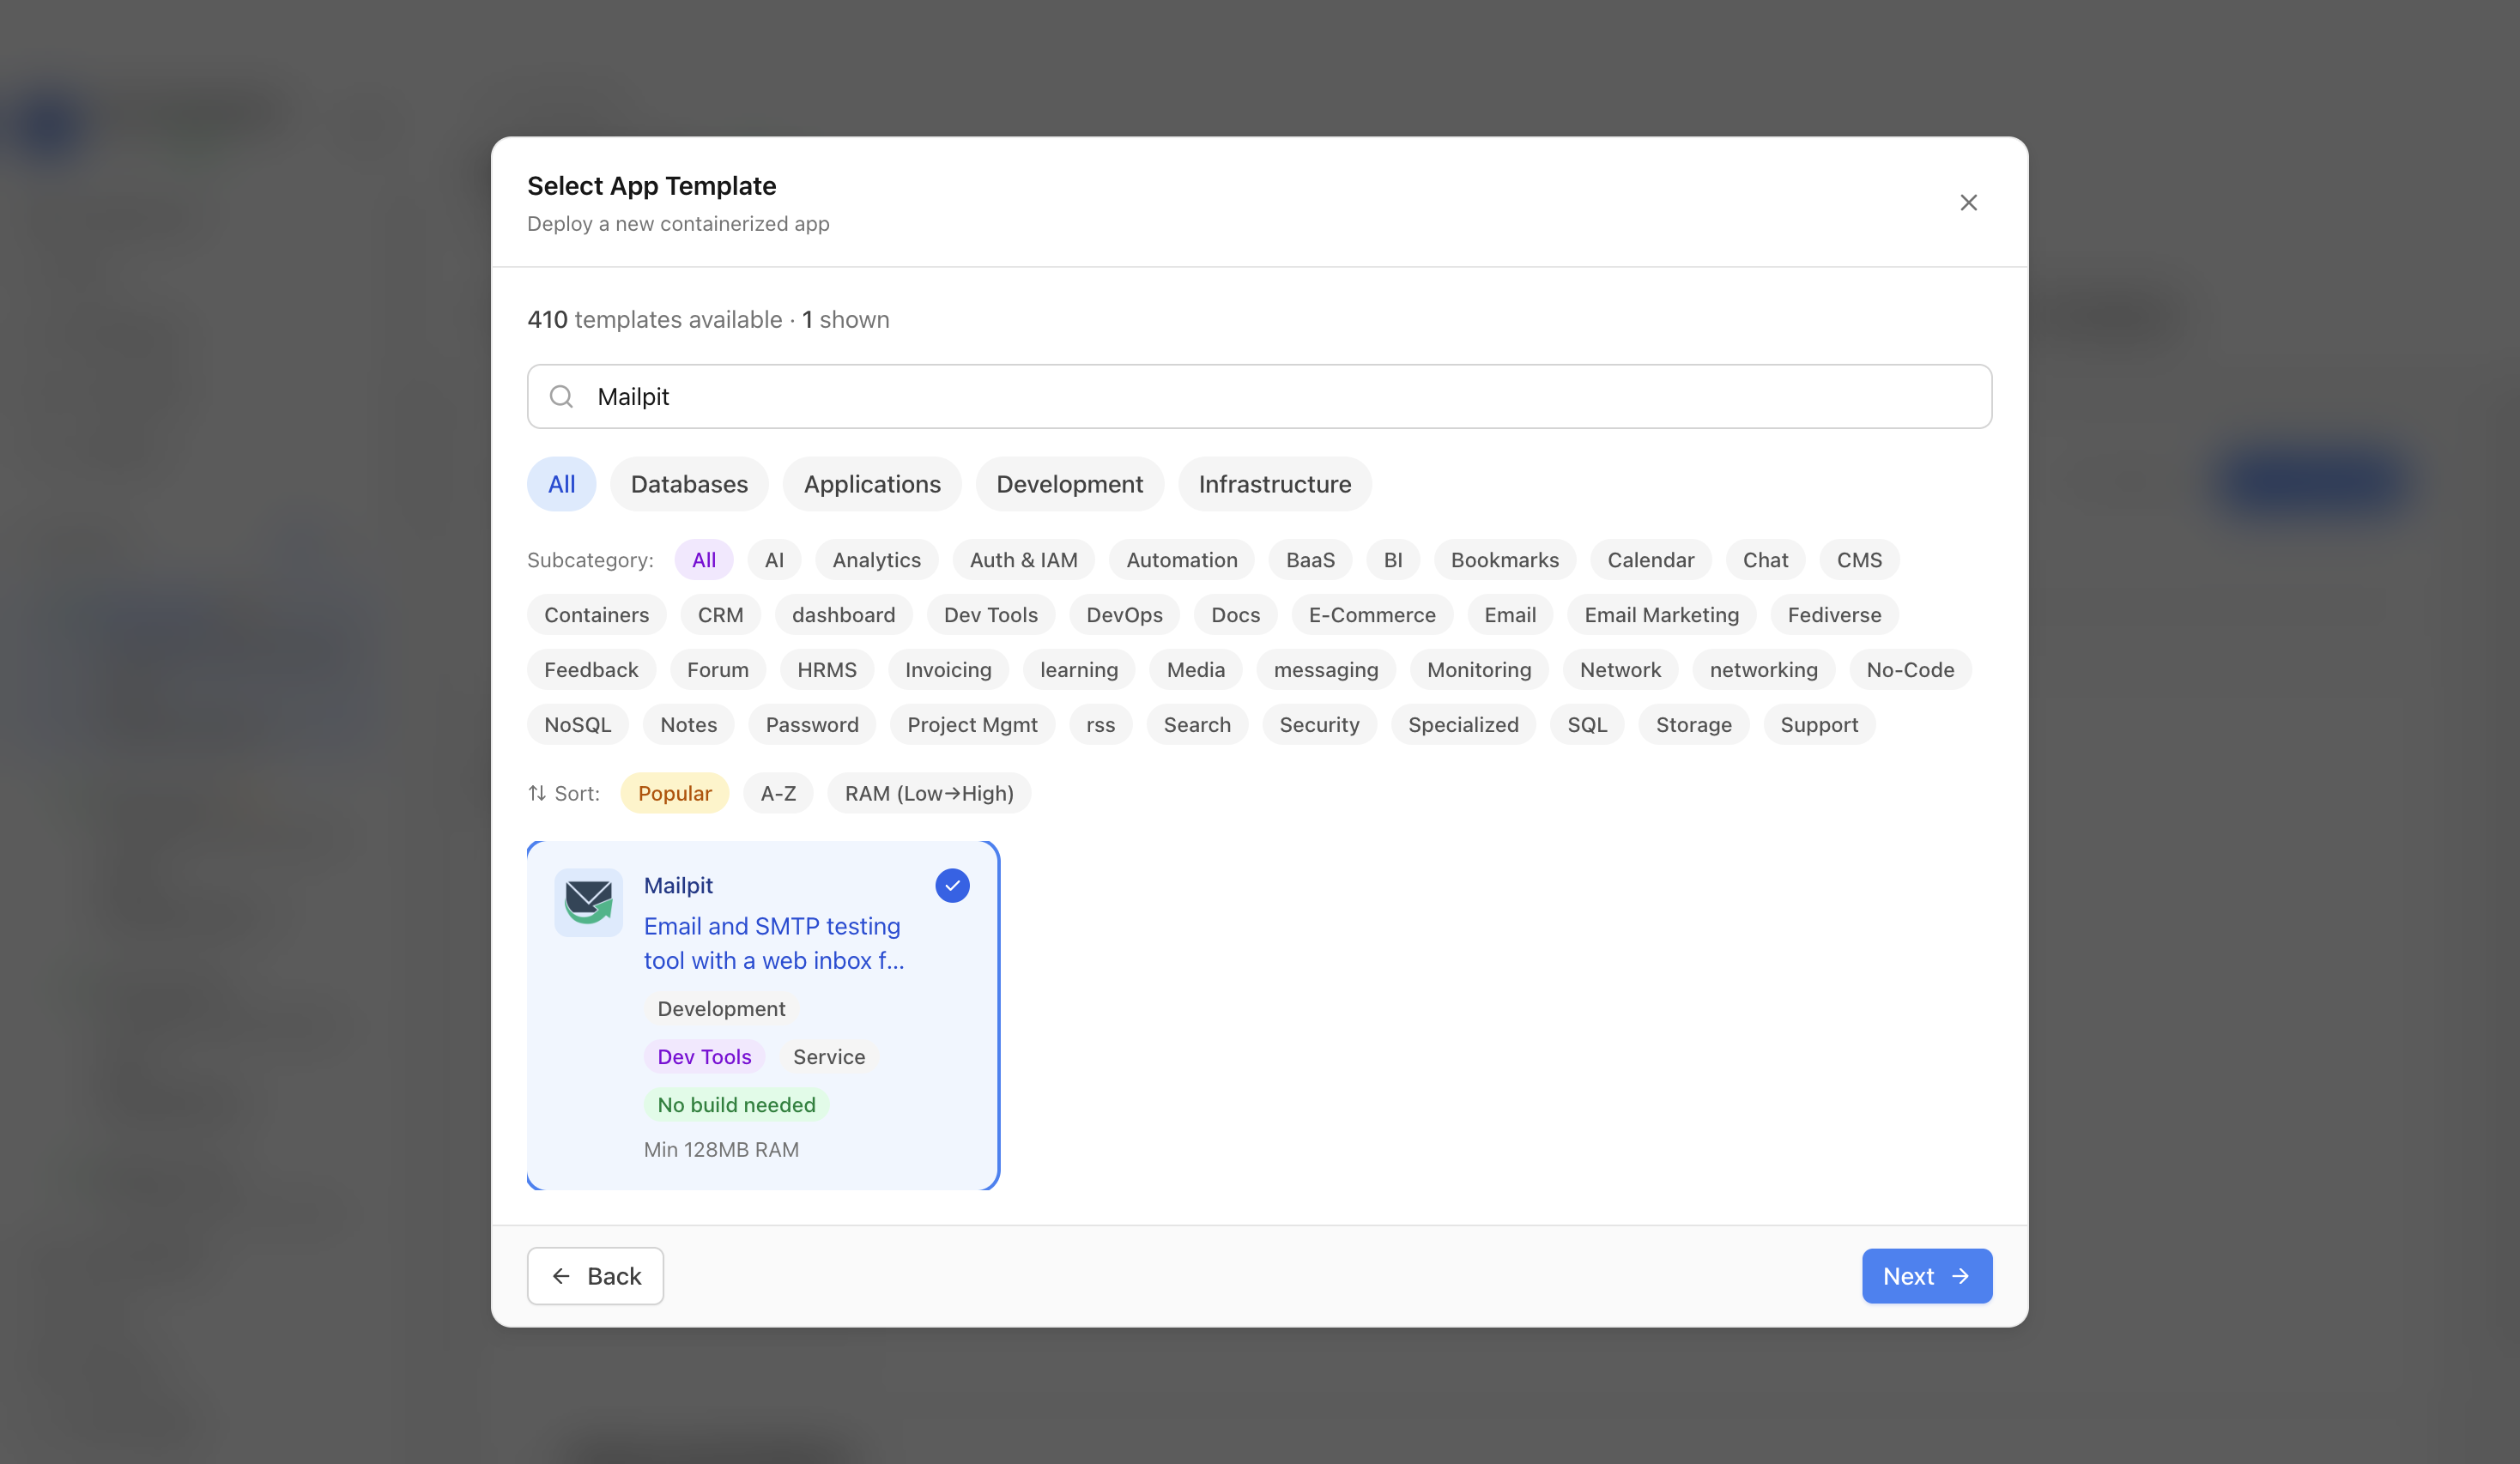Screen dimensions: 2520x1464
Task: Filter by Email Marketing subcategory
Action: 1661,615
